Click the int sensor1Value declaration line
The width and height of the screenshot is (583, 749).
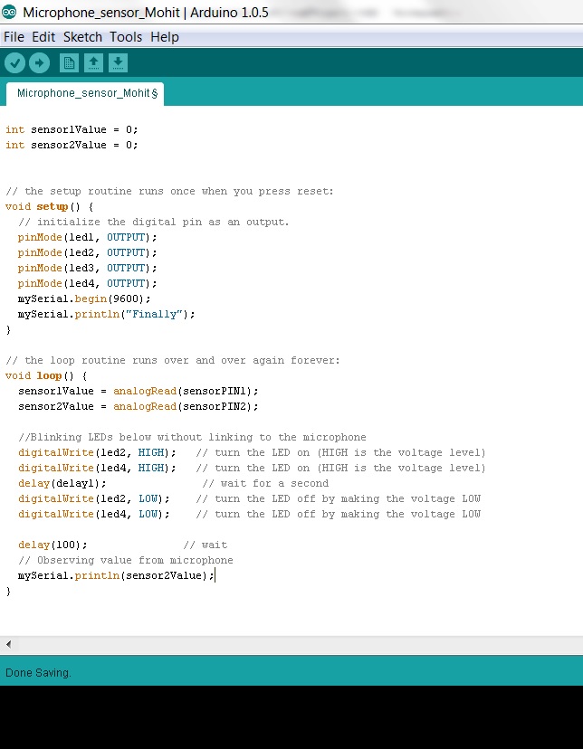(x=72, y=129)
